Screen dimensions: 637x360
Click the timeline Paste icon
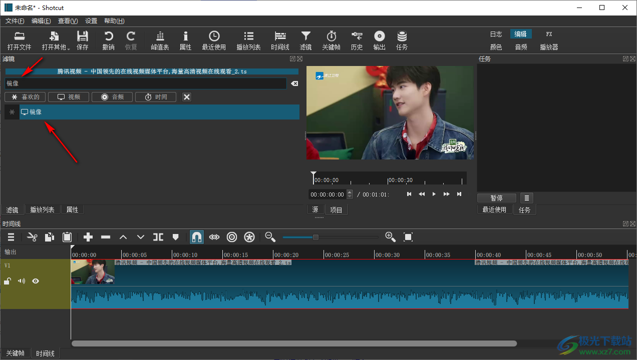coord(67,237)
